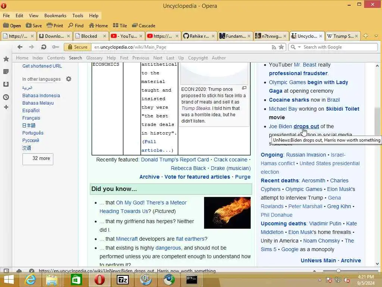Click the RSS feed icon in address bar

pos(274,47)
